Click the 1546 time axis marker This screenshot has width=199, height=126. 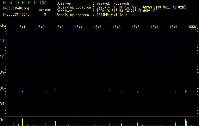click(x=116, y=27)
